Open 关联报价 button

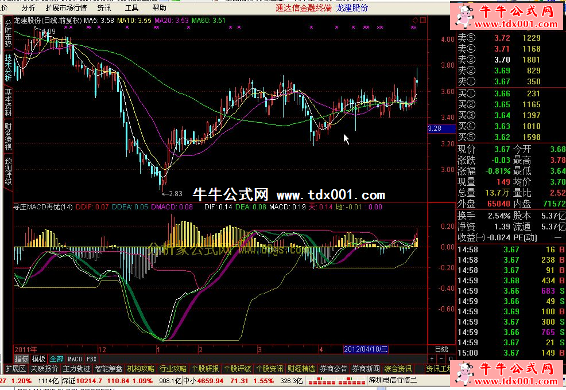44,369
